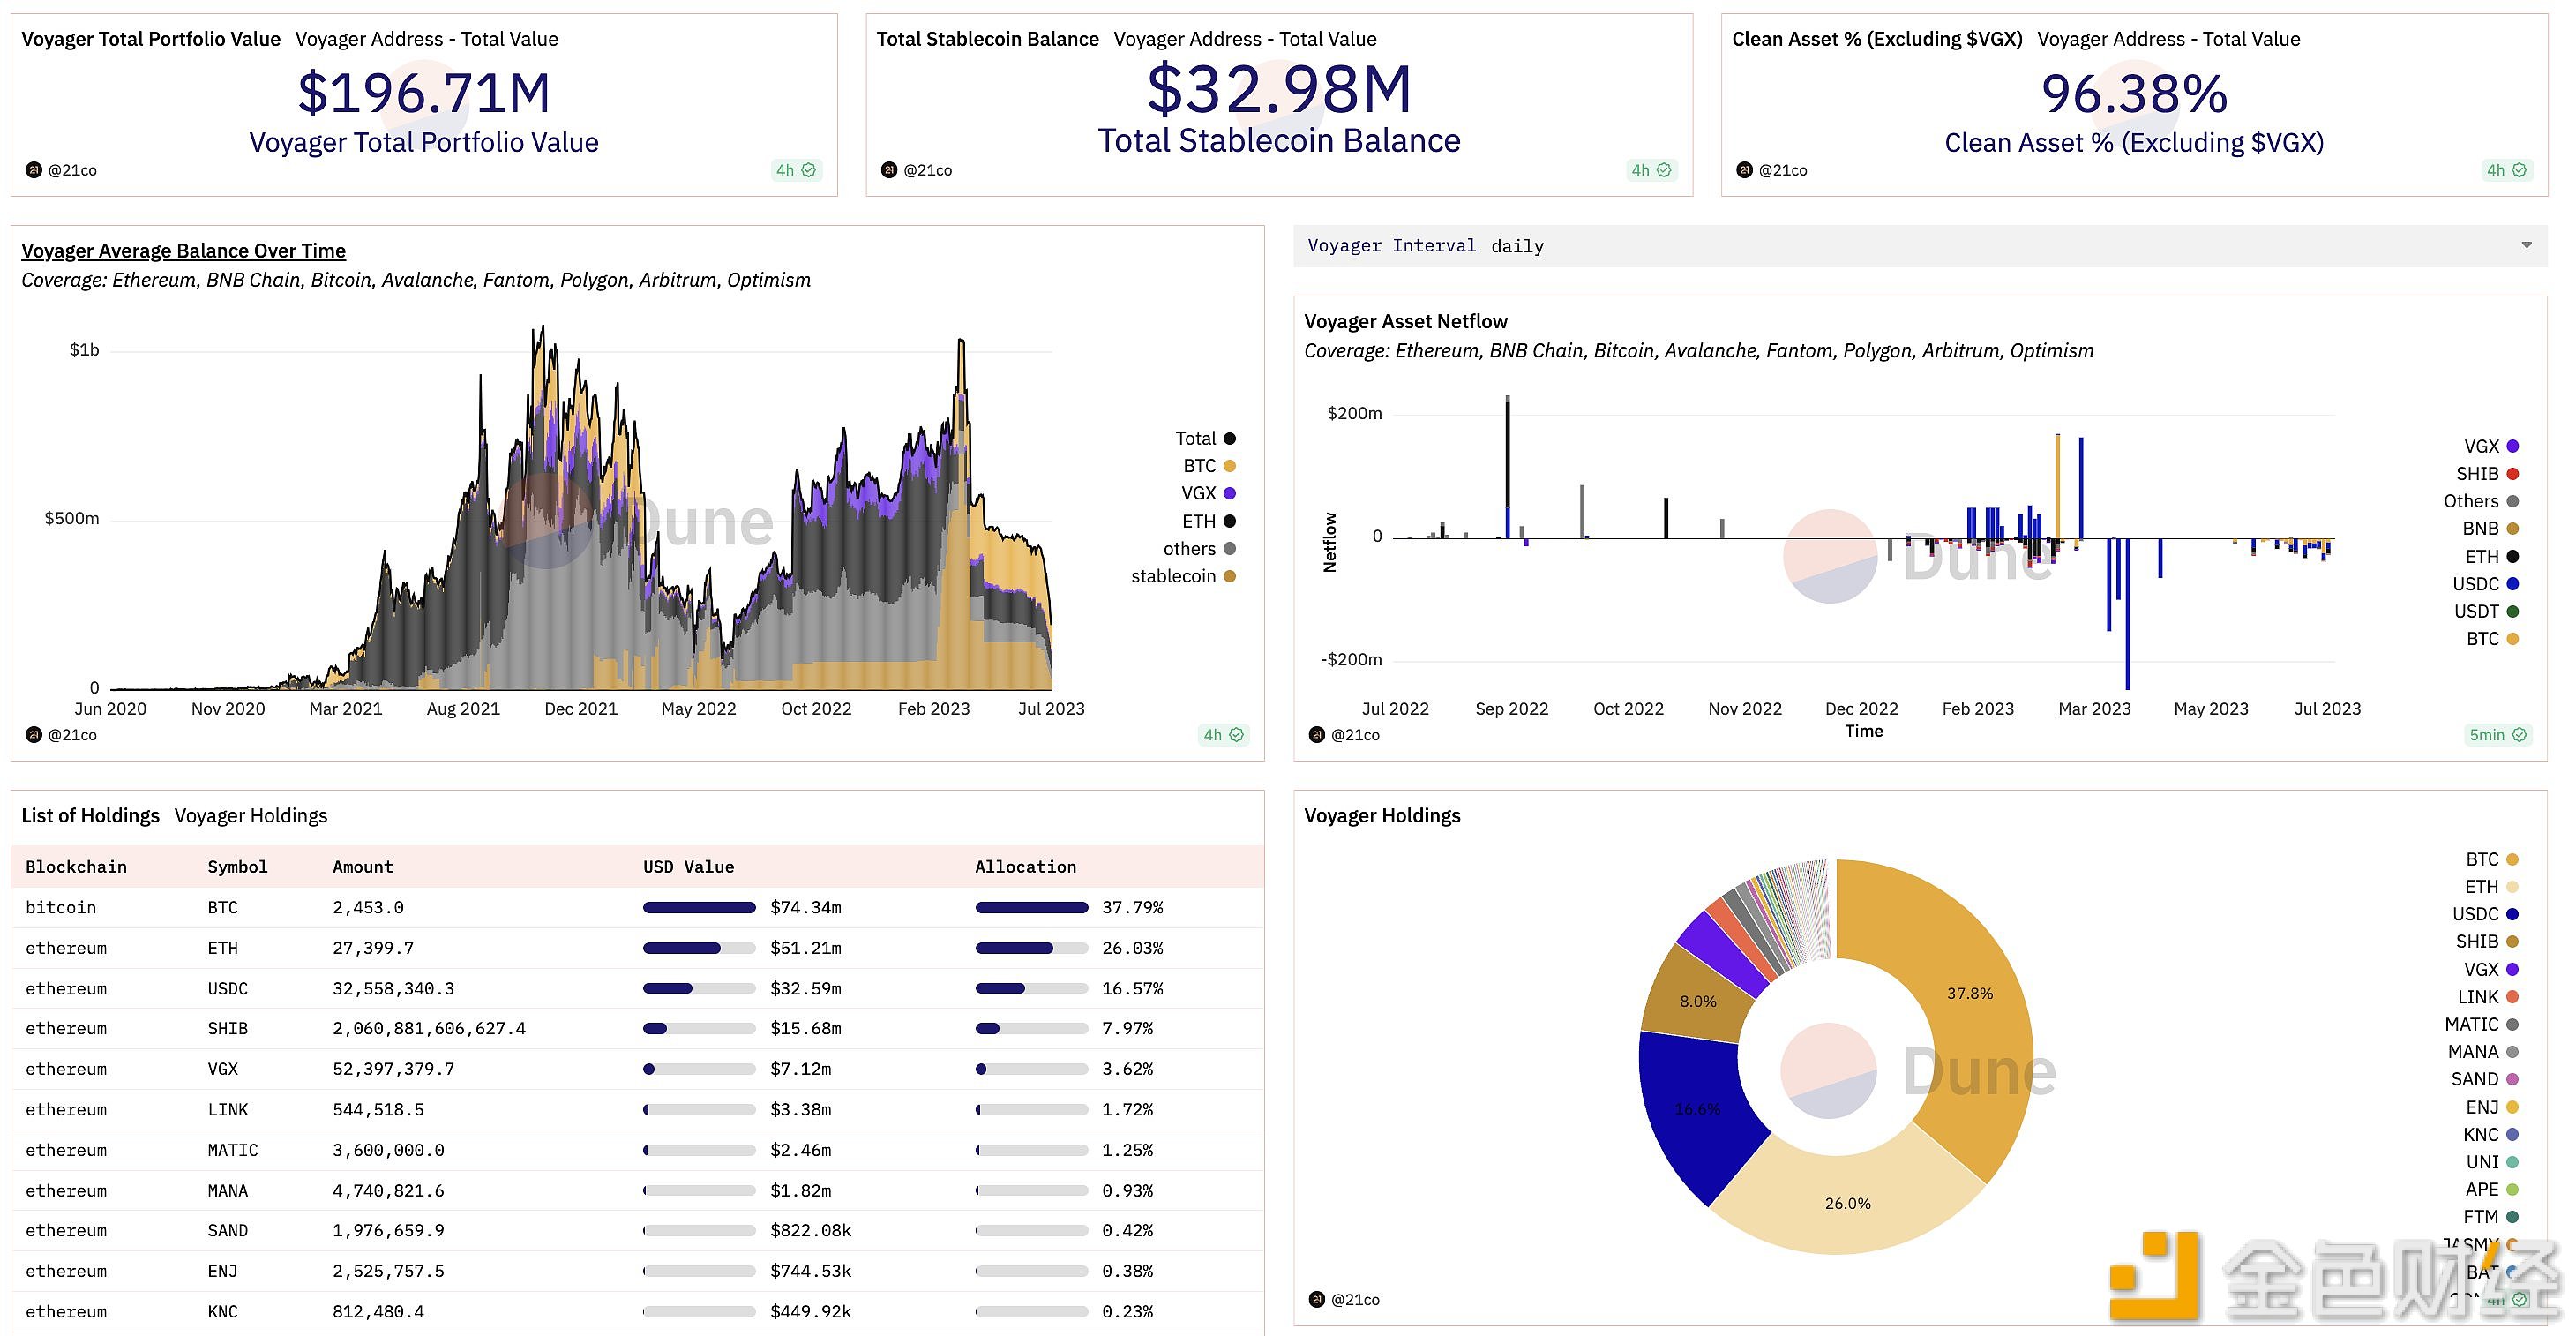Click the 96.38% clean asset counter
2576x1336 pixels.
[x=2134, y=94]
